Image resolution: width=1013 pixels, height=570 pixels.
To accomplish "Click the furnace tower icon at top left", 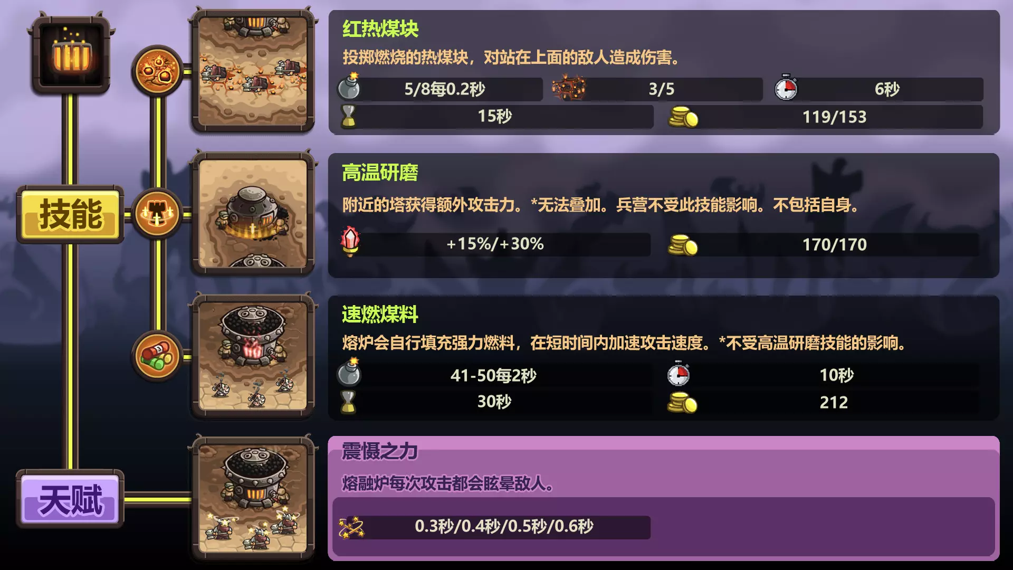I will pos(71,55).
